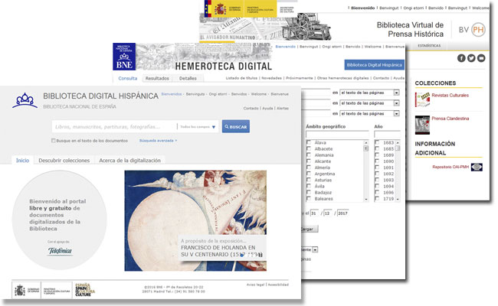This screenshot has width=498, height=306.
Task: Open 'Listado de títulos' link
Action: (241, 78)
